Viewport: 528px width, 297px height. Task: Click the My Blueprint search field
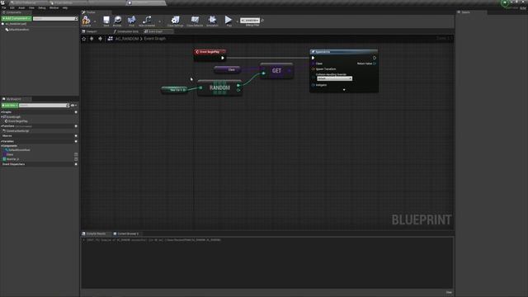tap(44, 106)
